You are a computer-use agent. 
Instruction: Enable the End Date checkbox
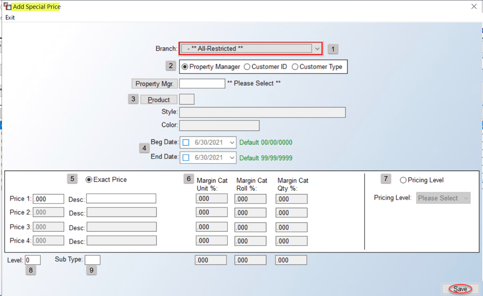click(186, 158)
